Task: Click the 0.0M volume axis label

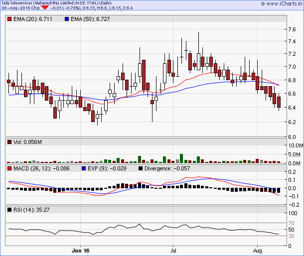Action: (294, 163)
